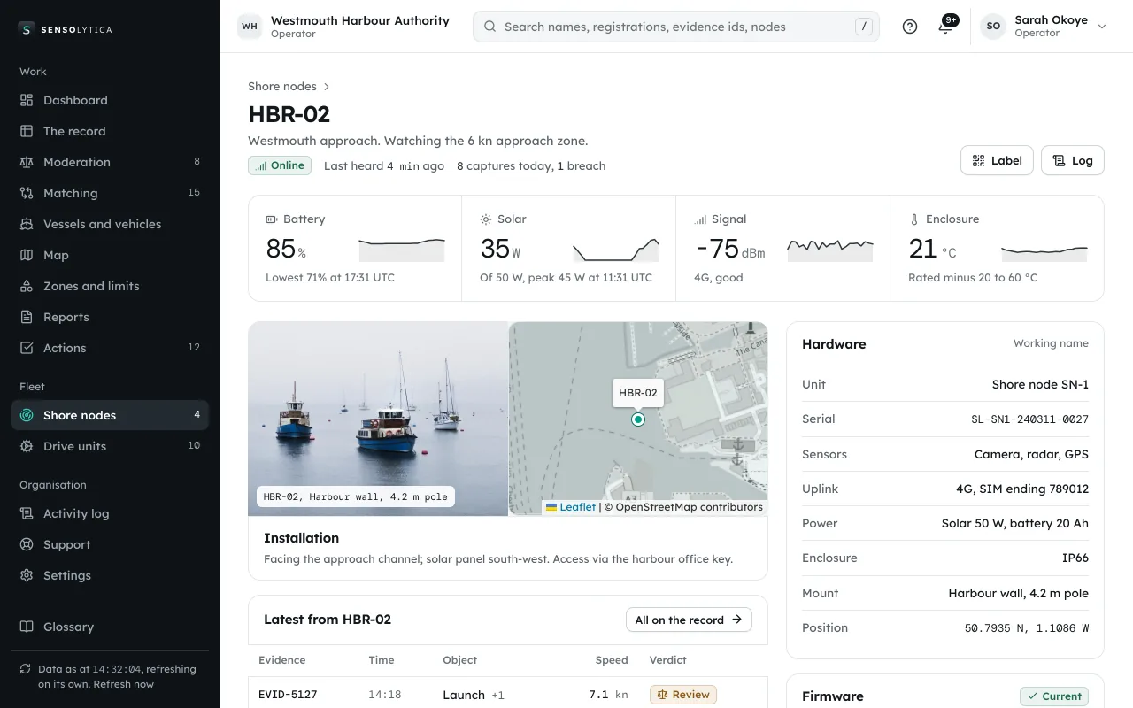Click the Glossary book icon
Screen dimensions: 1133x708
(27, 627)
